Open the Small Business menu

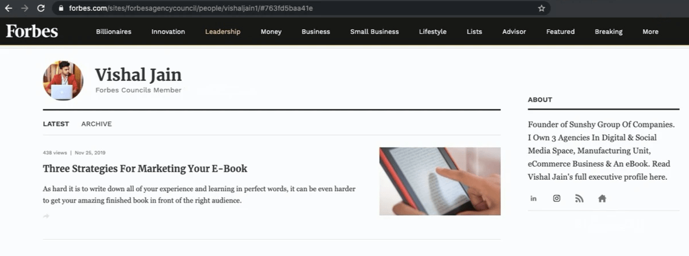click(374, 32)
